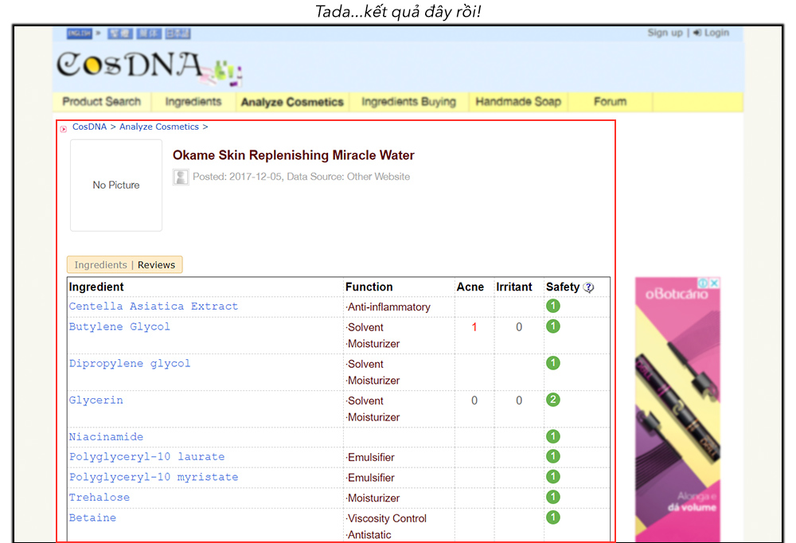
Task: Open the Ingredients menu item
Action: point(193,102)
